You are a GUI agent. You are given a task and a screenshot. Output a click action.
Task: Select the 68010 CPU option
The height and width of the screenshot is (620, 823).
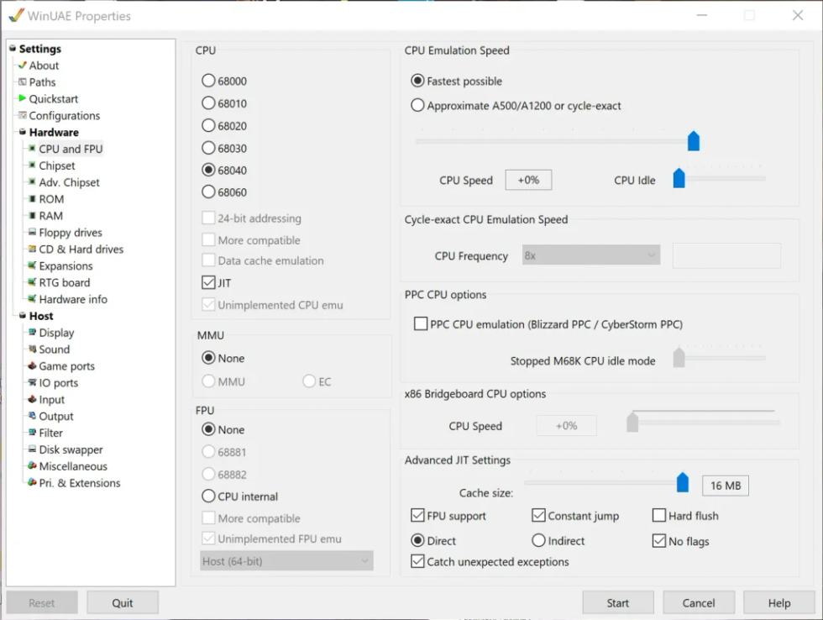208,102
